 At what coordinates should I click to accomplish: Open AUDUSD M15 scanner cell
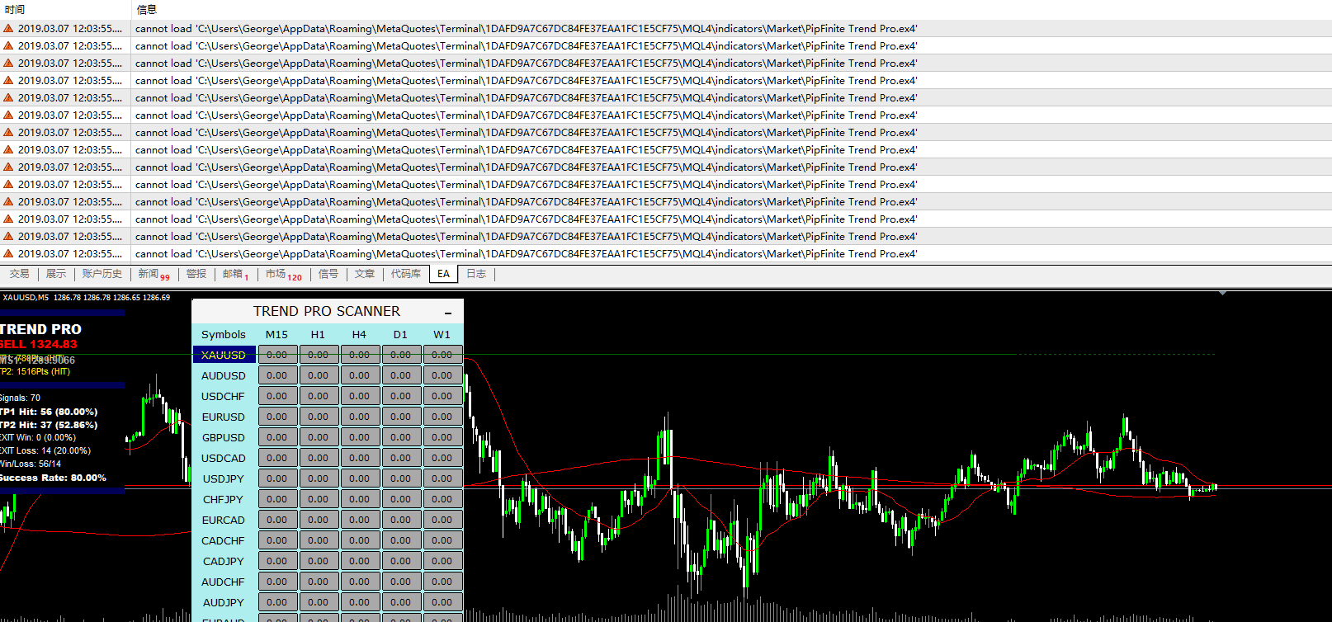pos(277,375)
